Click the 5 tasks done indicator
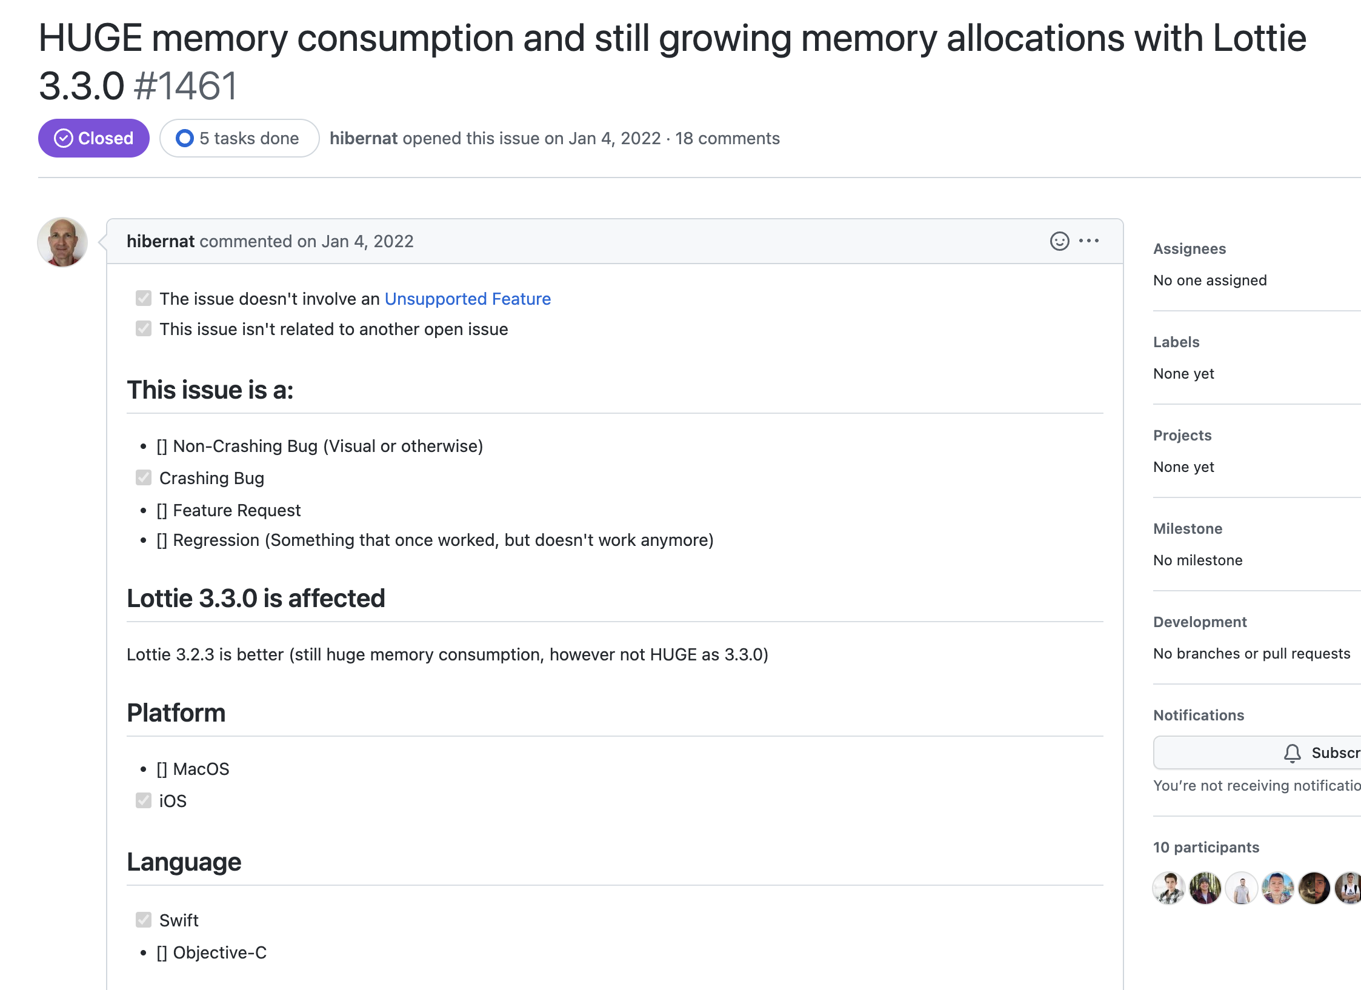The width and height of the screenshot is (1361, 990). [x=239, y=138]
